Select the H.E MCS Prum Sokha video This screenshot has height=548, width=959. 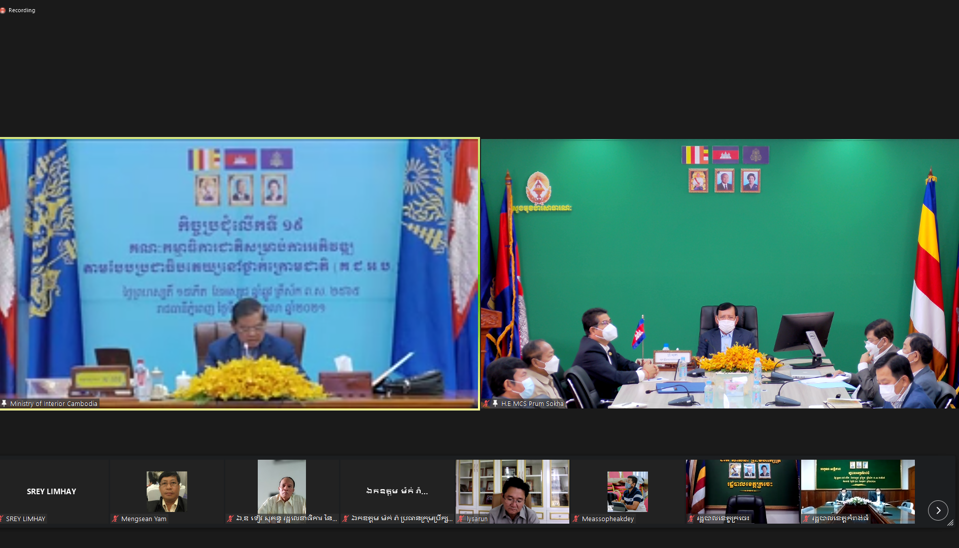[720, 274]
